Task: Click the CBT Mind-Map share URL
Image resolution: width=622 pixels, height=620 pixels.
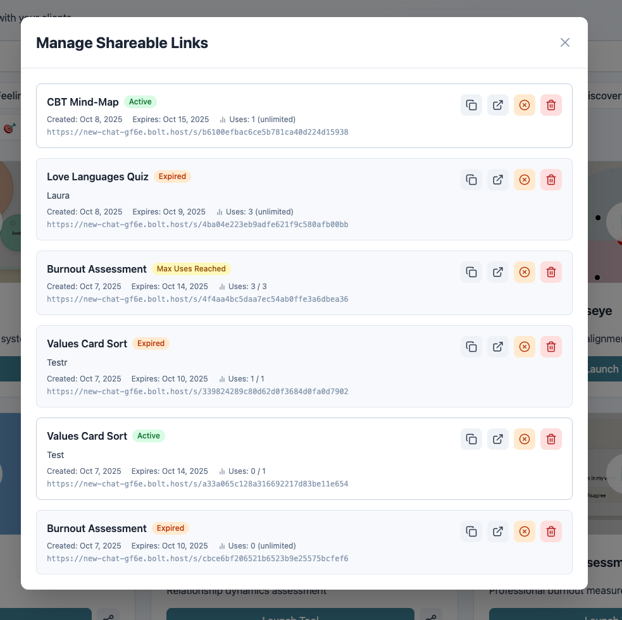Action: coord(197,132)
